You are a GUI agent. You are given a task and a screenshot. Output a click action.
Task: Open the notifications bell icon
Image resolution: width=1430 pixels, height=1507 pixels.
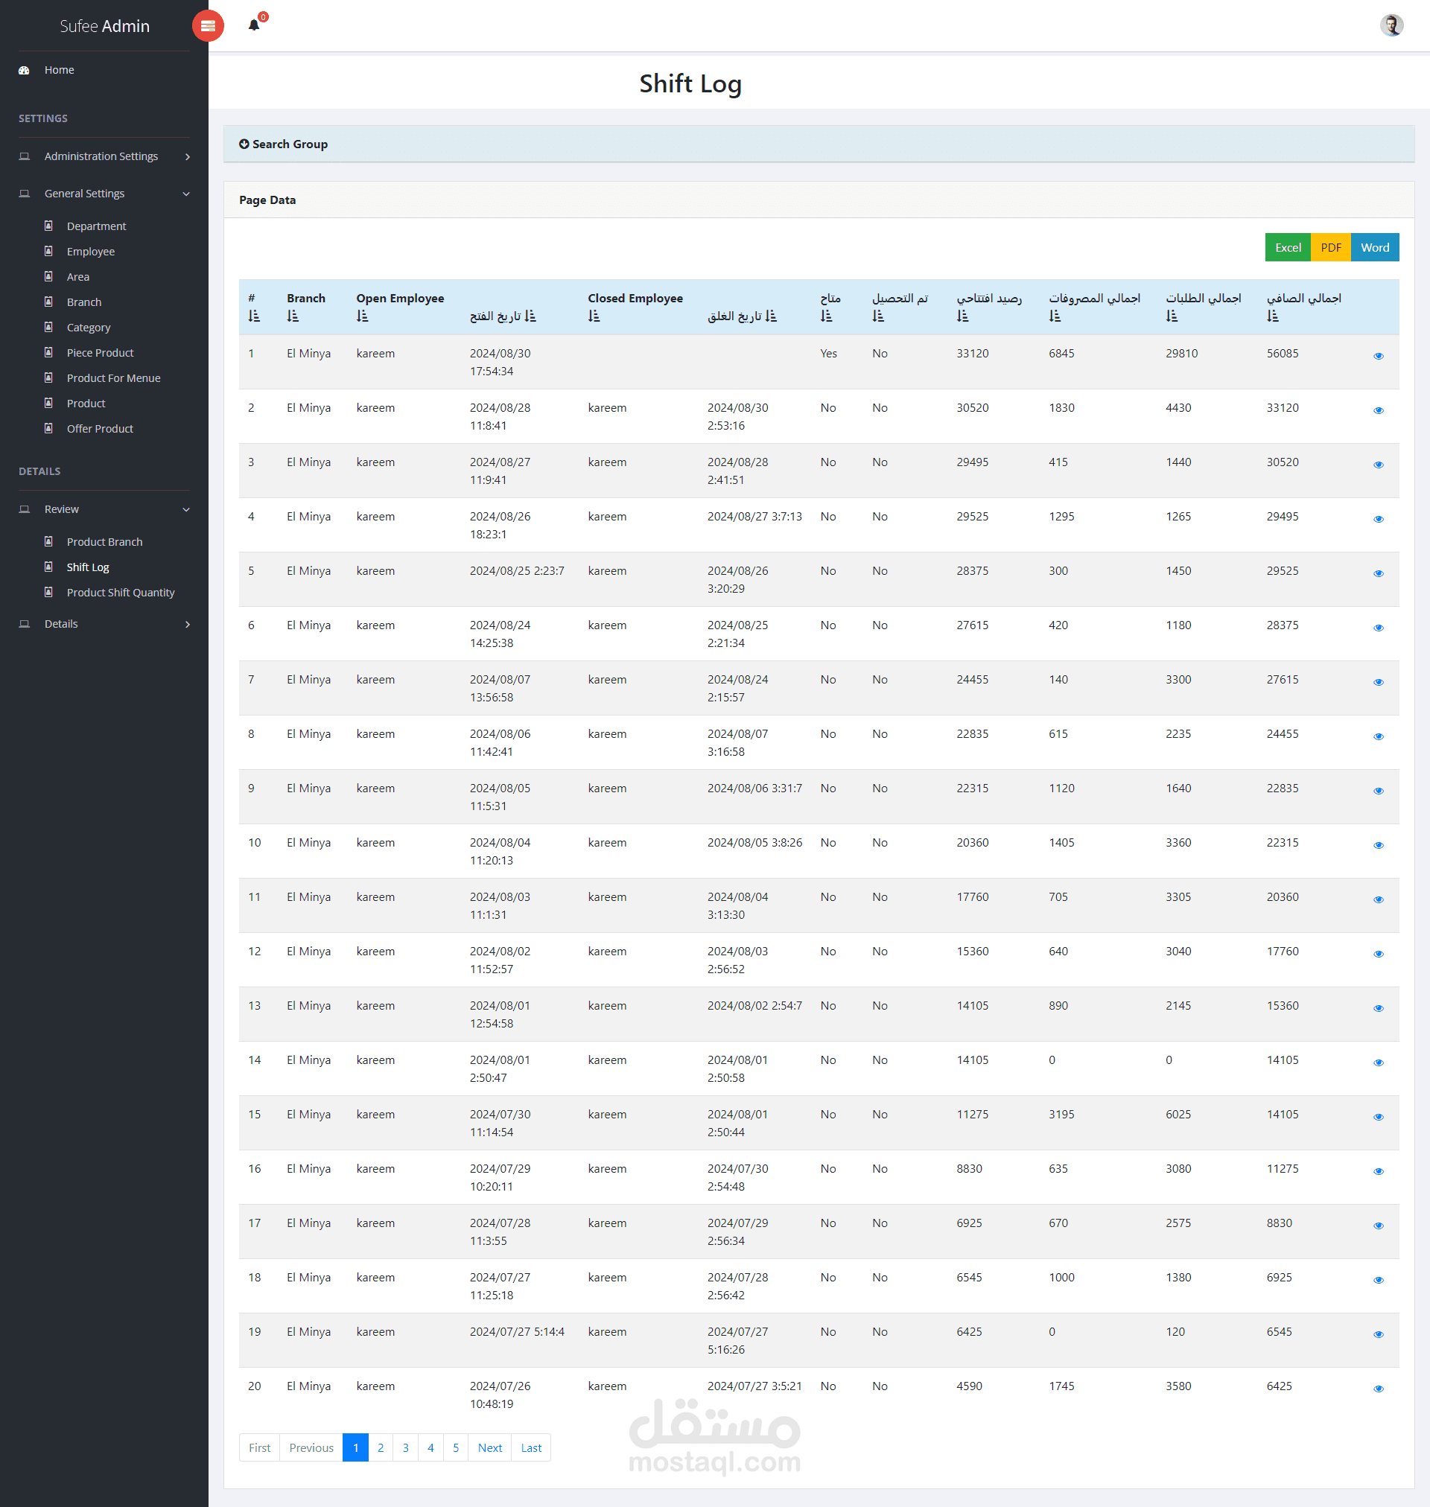254,25
